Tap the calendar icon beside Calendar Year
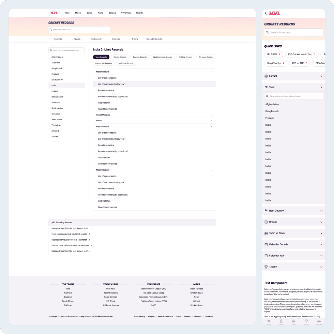This screenshot has height=334, width=334. [266, 256]
